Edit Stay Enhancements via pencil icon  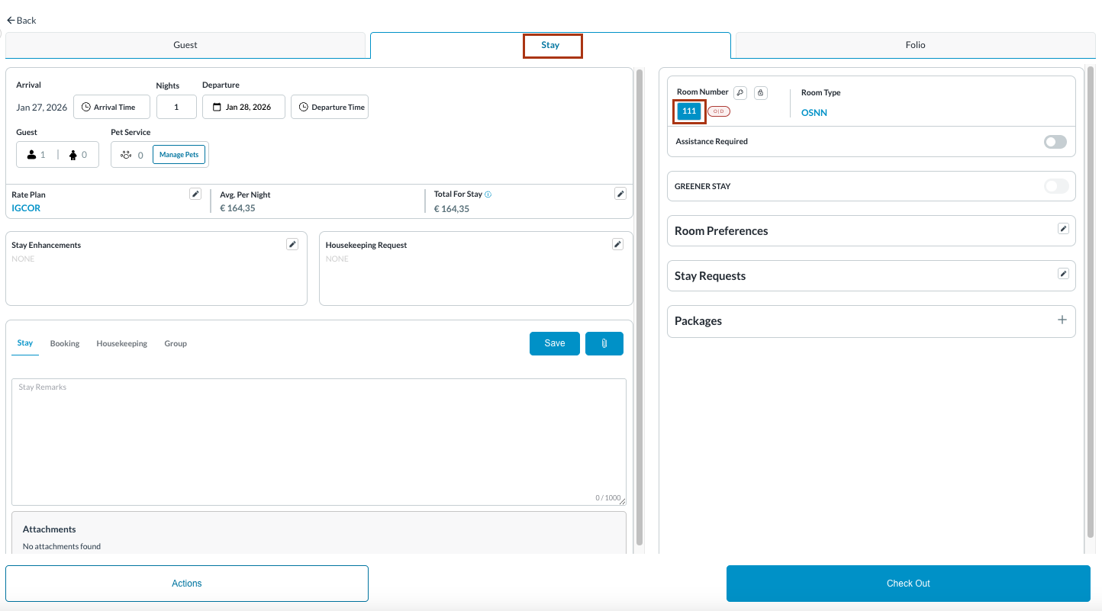(292, 244)
